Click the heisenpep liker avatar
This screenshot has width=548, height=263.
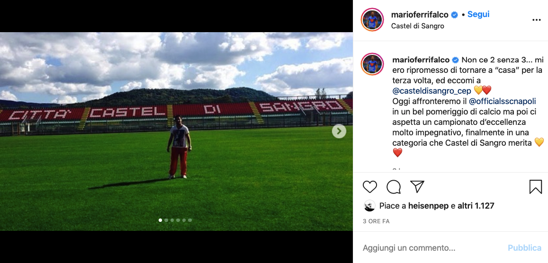click(369, 206)
